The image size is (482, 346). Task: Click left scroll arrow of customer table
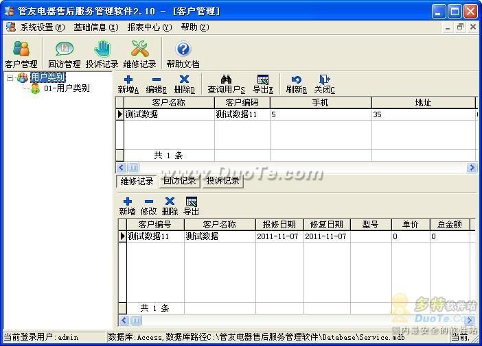pos(121,167)
